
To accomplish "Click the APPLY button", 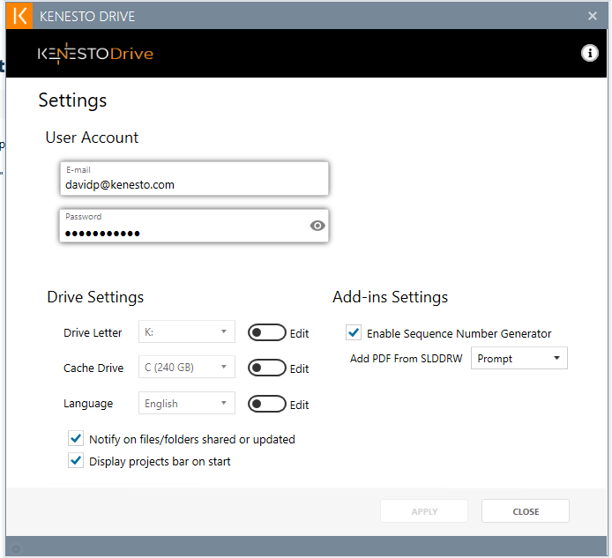I will 424,511.
